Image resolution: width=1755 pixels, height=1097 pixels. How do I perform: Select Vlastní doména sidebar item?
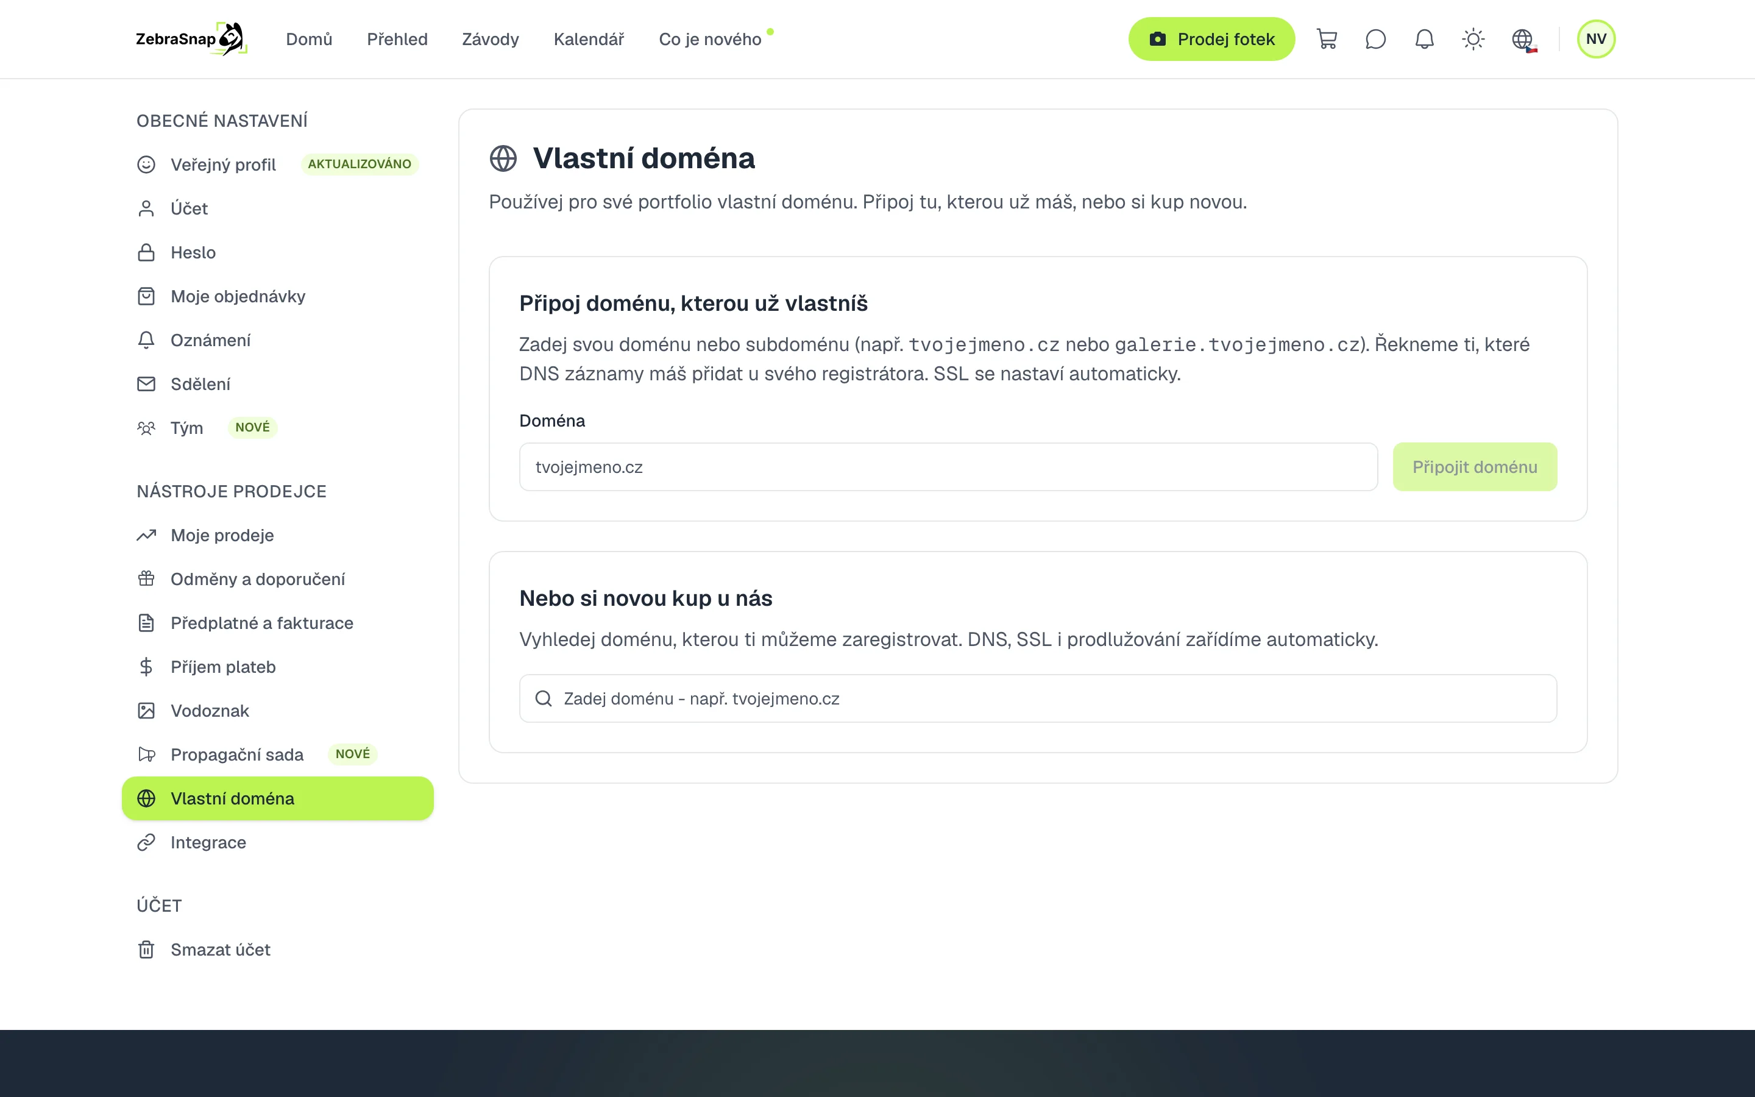278,798
